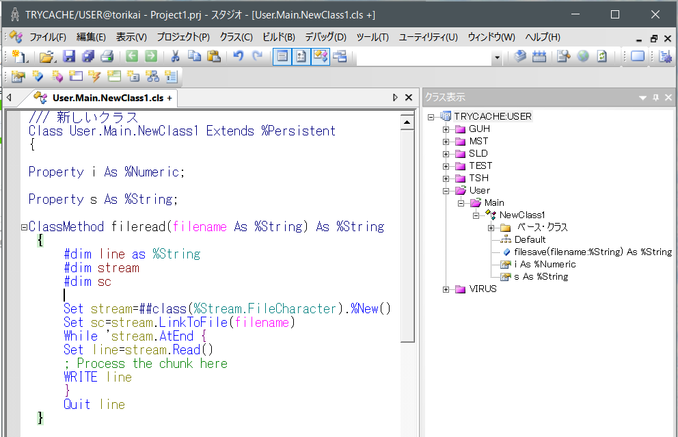678x437 pixels.
Task: Open a file with the folder icon
Action: (46, 57)
